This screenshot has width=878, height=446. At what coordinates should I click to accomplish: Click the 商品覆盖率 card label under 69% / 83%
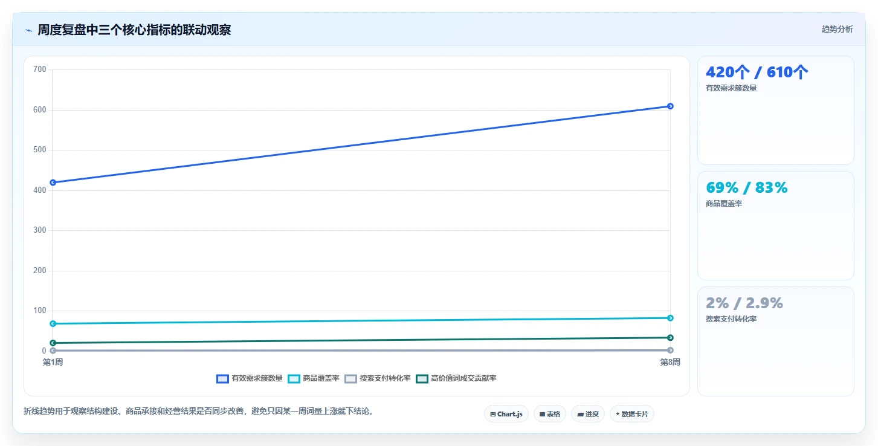[724, 204]
